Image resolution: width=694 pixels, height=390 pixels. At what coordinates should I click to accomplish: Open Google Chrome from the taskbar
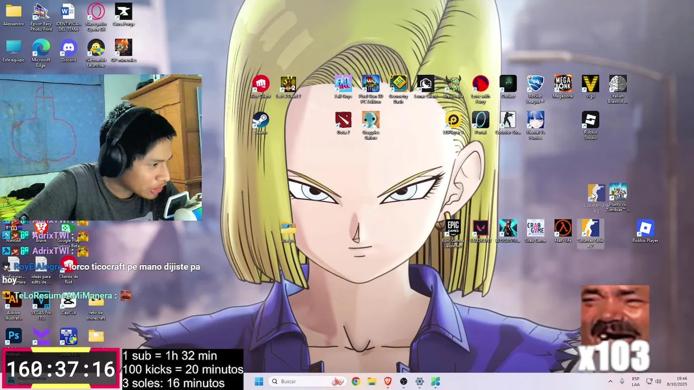click(356, 381)
